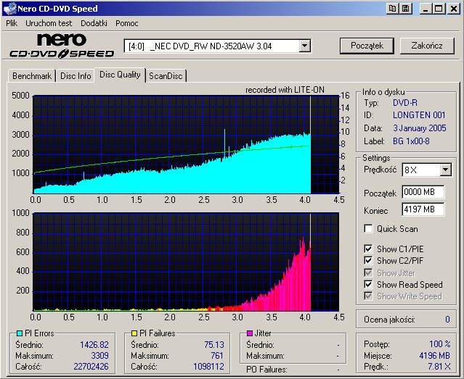Toggle the Show C2/PIF checkbox
Screen dimensions: 464x379
(x=368, y=261)
